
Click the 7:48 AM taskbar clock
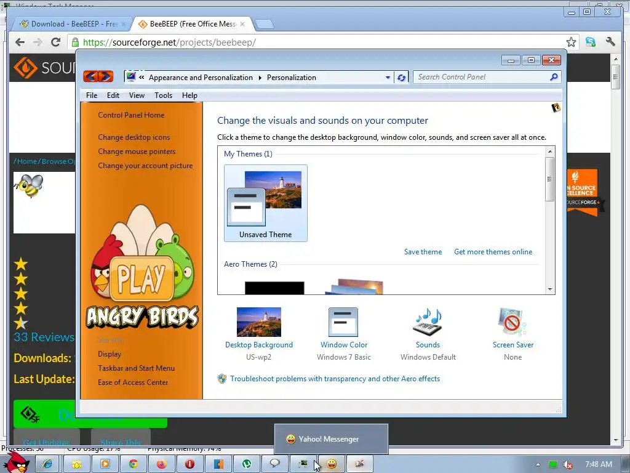[x=598, y=464]
